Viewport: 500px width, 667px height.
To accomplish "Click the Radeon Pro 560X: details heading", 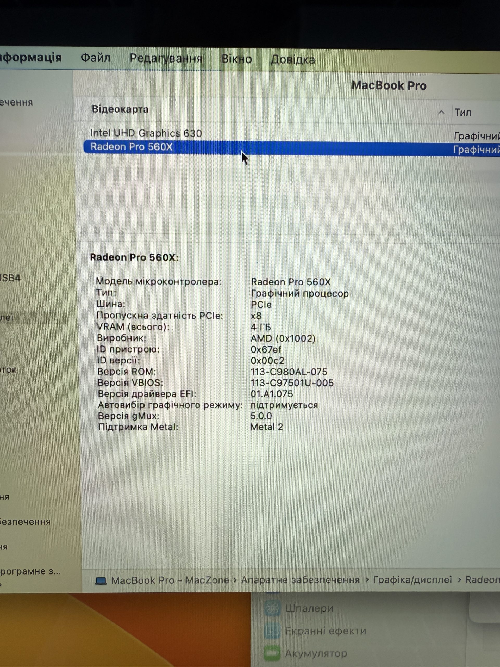I will click(134, 257).
